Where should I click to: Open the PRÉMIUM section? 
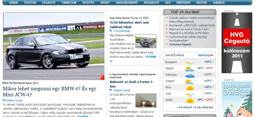pos(183,3)
